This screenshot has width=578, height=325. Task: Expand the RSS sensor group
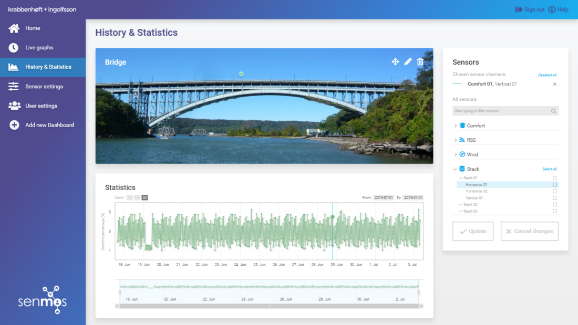point(456,140)
